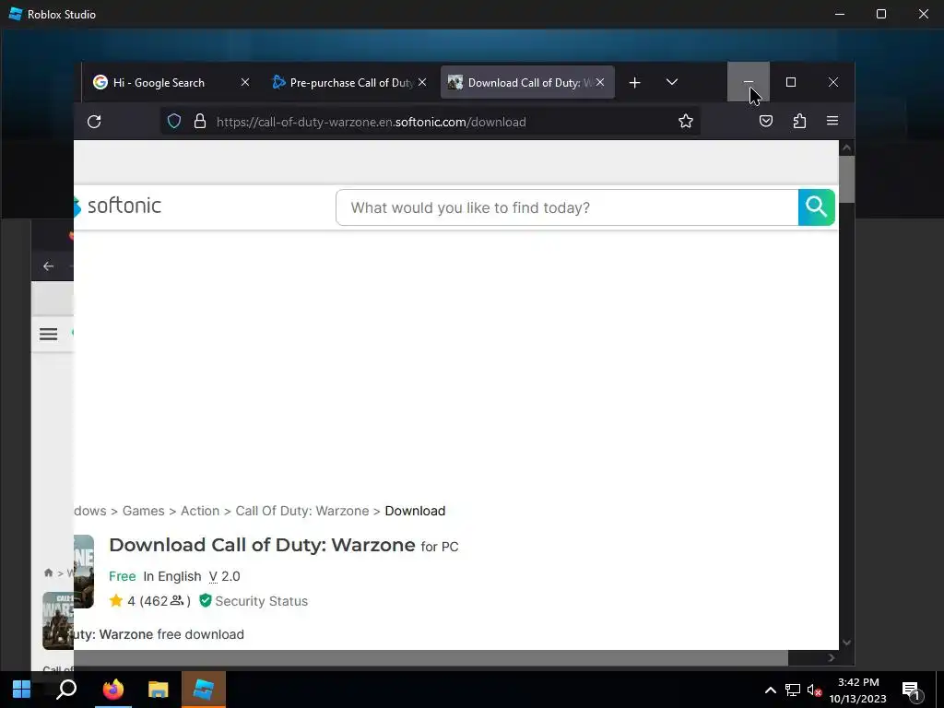Click the site security padlock icon
Viewport: 944px width, 708px height.
tap(200, 122)
